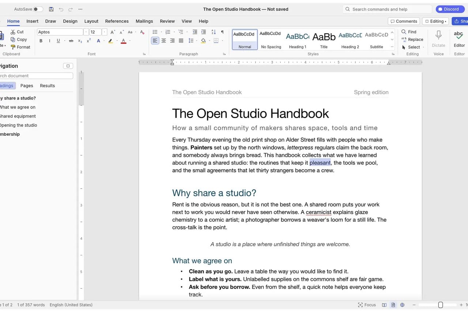Click the search commands and help field

click(x=387, y=9)
